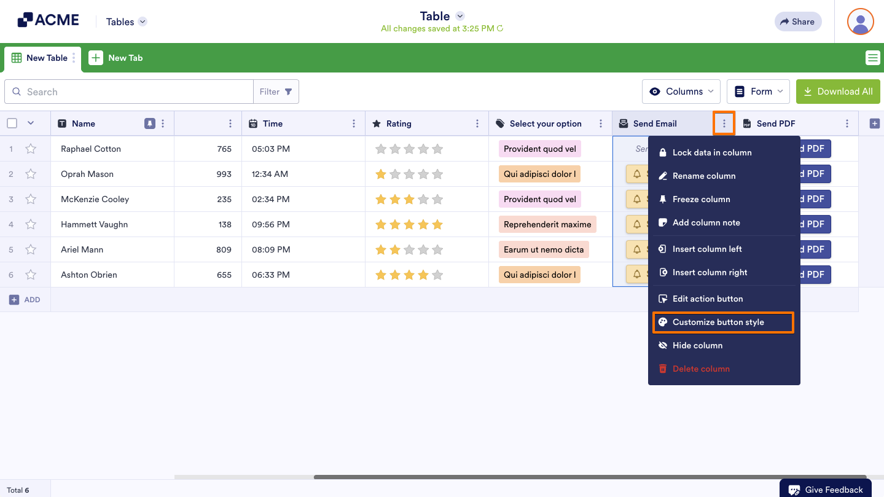This screenshot has height=497, width=884.
Task: Click the add new tab plus icon
Action: click(96, 58)
